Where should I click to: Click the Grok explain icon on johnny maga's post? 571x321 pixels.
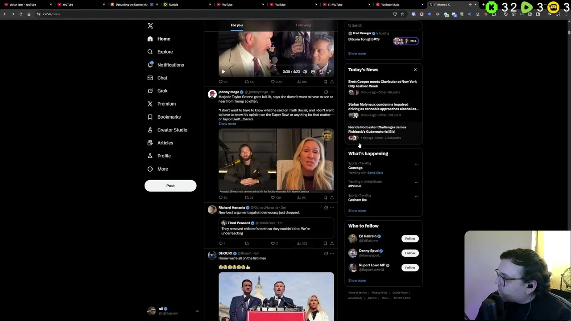(326, 92)
